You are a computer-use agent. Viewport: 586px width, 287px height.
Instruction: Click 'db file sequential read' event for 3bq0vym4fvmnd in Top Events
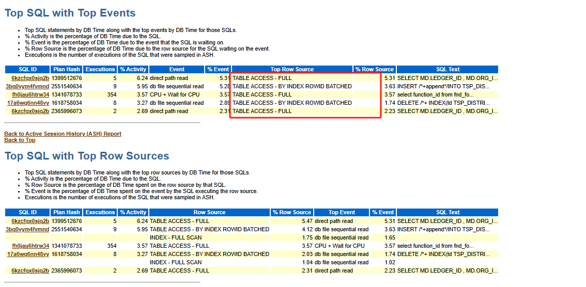[x=177, y=86]
